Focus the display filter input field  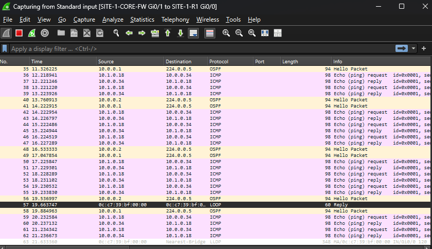203,49
